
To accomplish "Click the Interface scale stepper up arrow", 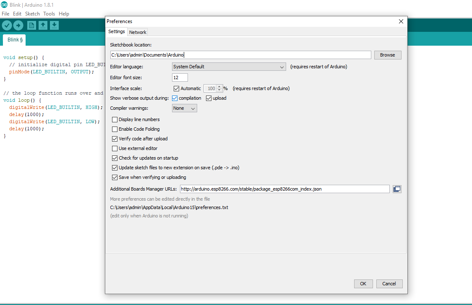I will click(x=219, y=86).
